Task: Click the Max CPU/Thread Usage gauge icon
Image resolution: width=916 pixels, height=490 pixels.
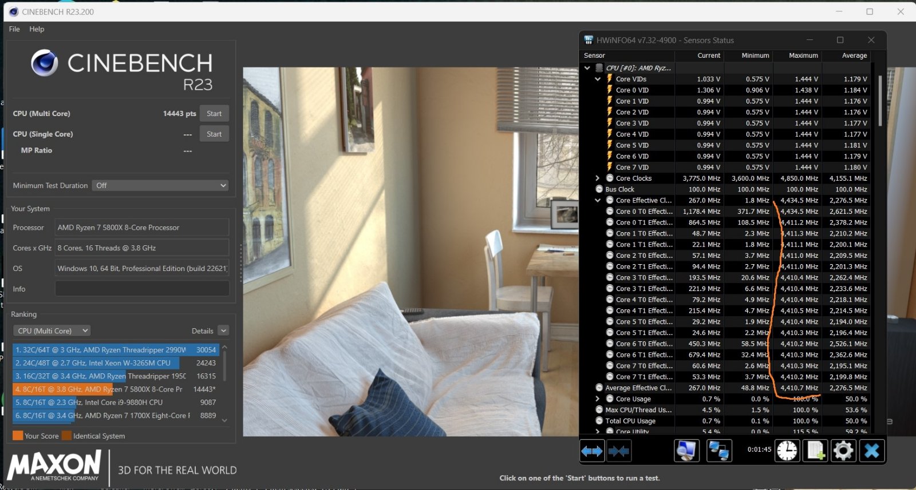Action: [x=599, y=410]
